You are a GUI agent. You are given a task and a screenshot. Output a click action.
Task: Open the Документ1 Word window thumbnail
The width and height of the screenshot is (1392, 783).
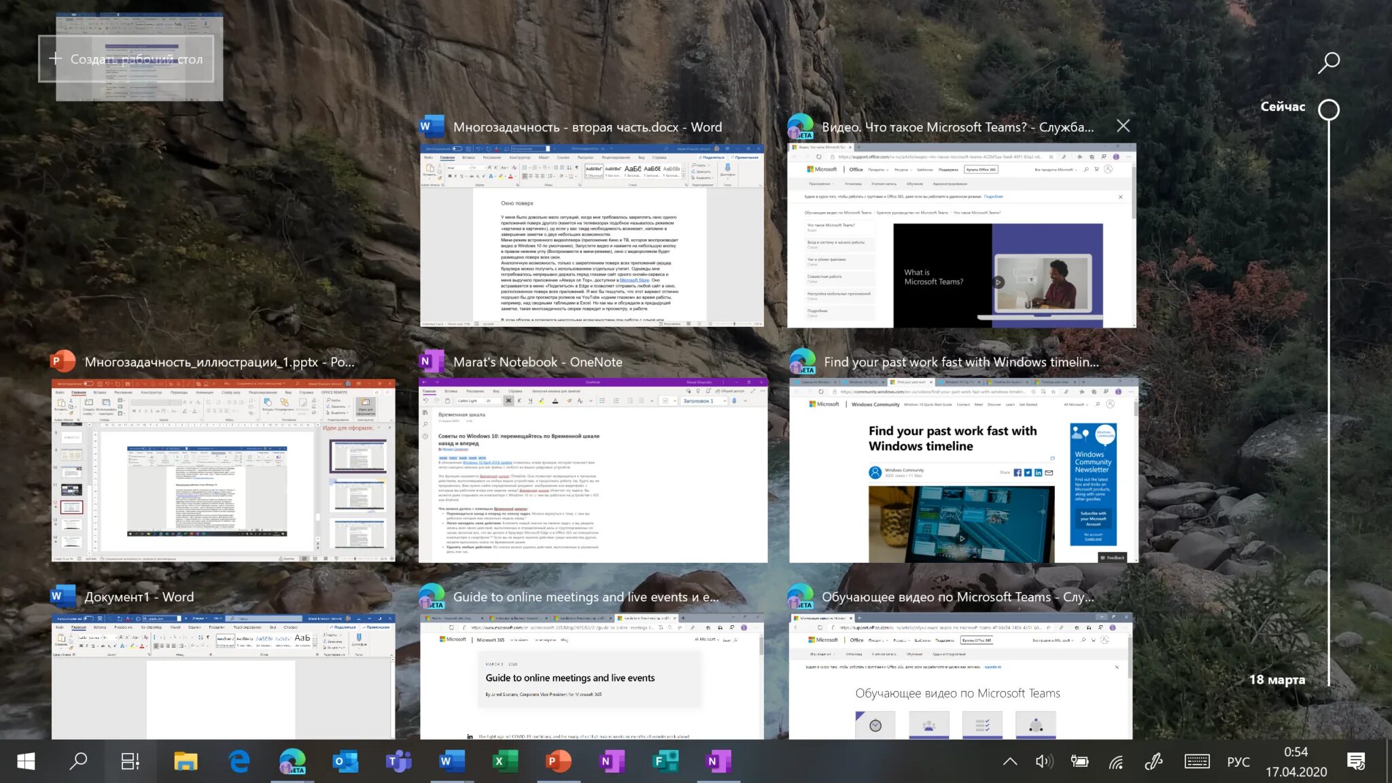pyautogui.click(x=223, y=676)
